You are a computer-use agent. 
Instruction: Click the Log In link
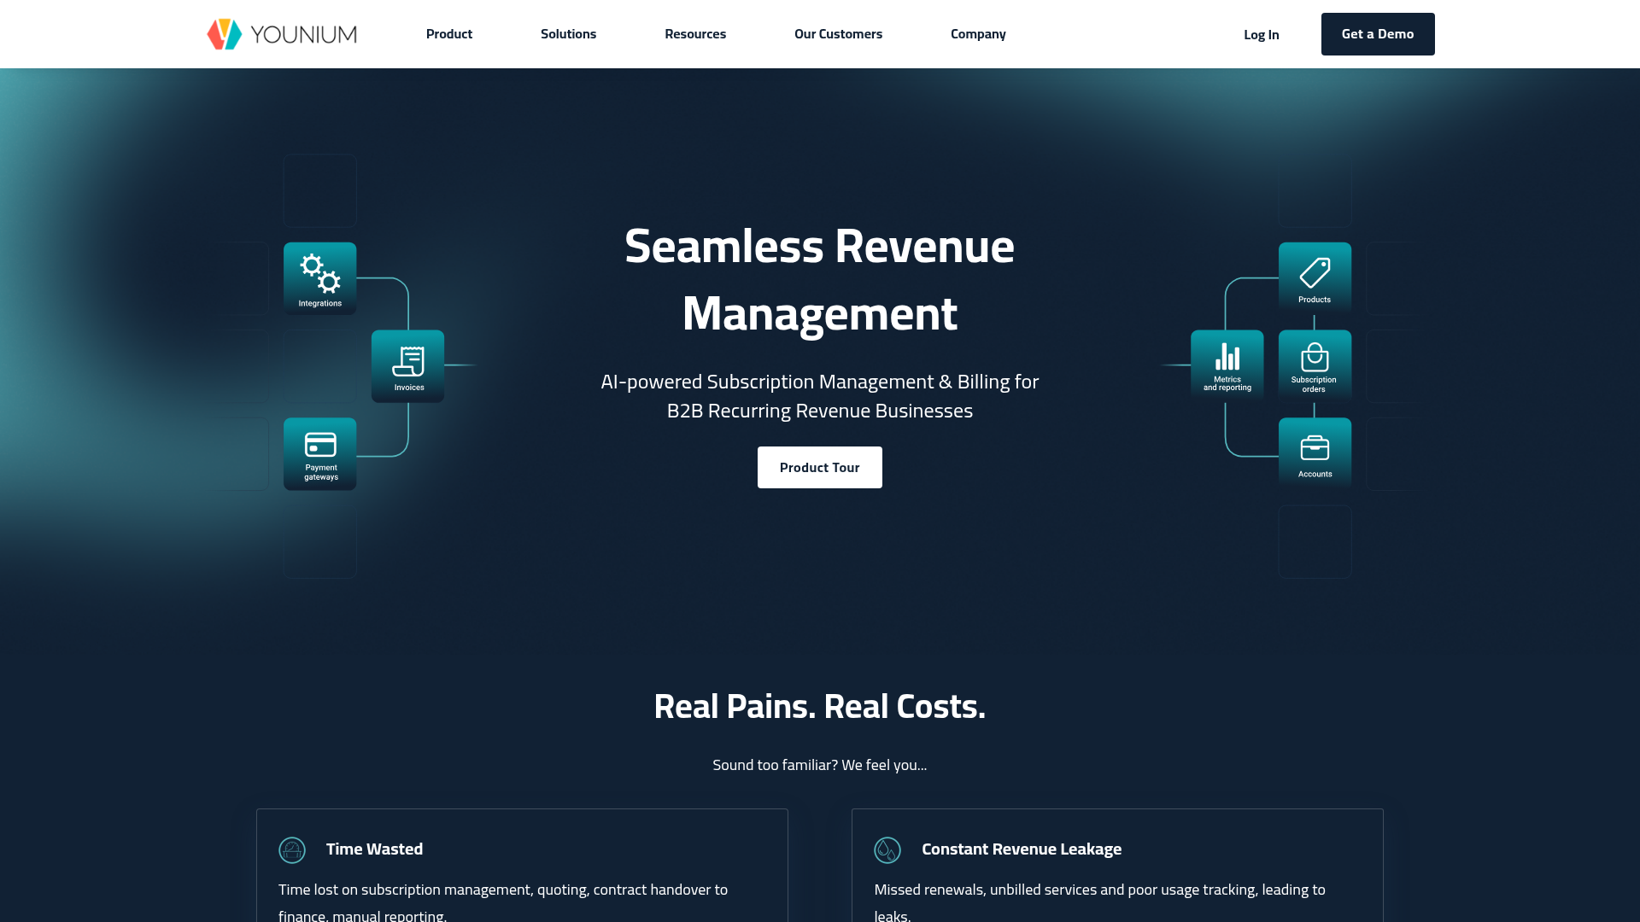tap(1261, 34)
